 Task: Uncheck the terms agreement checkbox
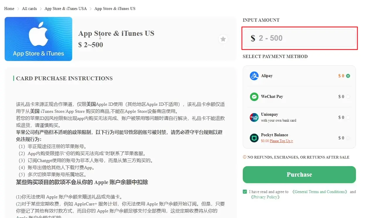[245, 192]
